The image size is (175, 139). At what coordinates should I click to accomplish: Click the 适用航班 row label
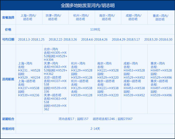point(8,79)
